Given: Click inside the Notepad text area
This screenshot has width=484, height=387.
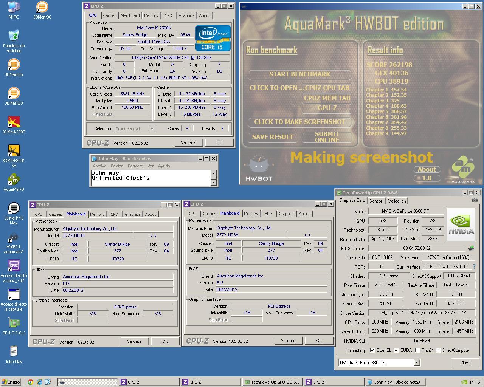Looking at the screenshot, I should click(x=150, y=178).
